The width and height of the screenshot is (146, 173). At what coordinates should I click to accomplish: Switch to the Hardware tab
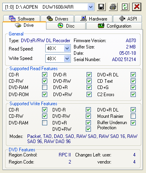(x=94, y=19)
